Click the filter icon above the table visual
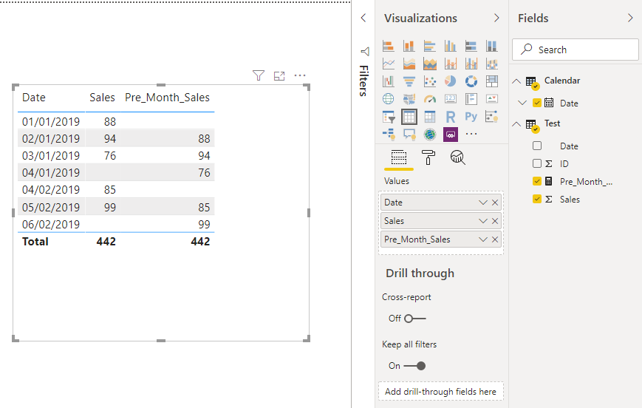The image size is (642, 408). [x=259, y=75]
